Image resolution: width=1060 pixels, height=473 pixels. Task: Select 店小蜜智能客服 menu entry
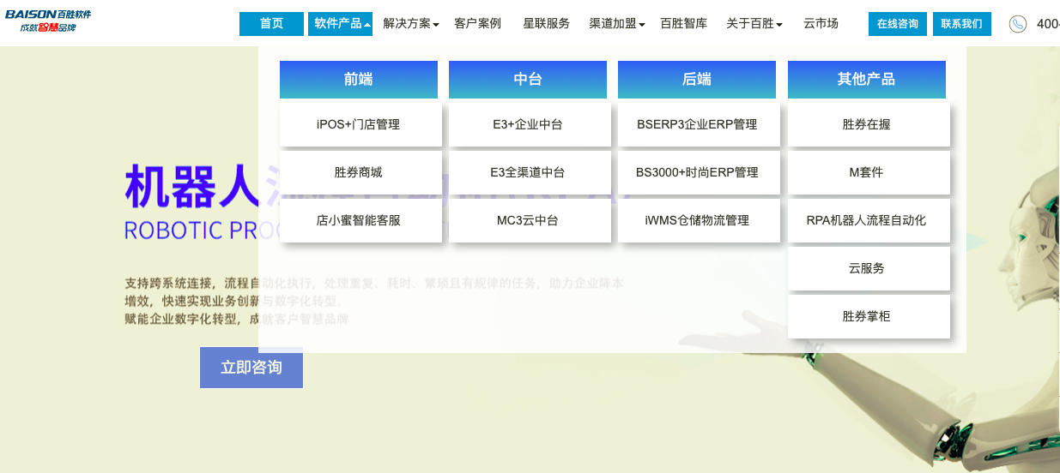[360, 221]
